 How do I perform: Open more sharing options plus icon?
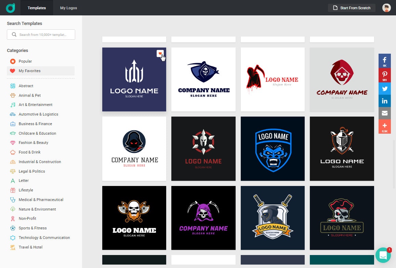(x=385, y=126)
